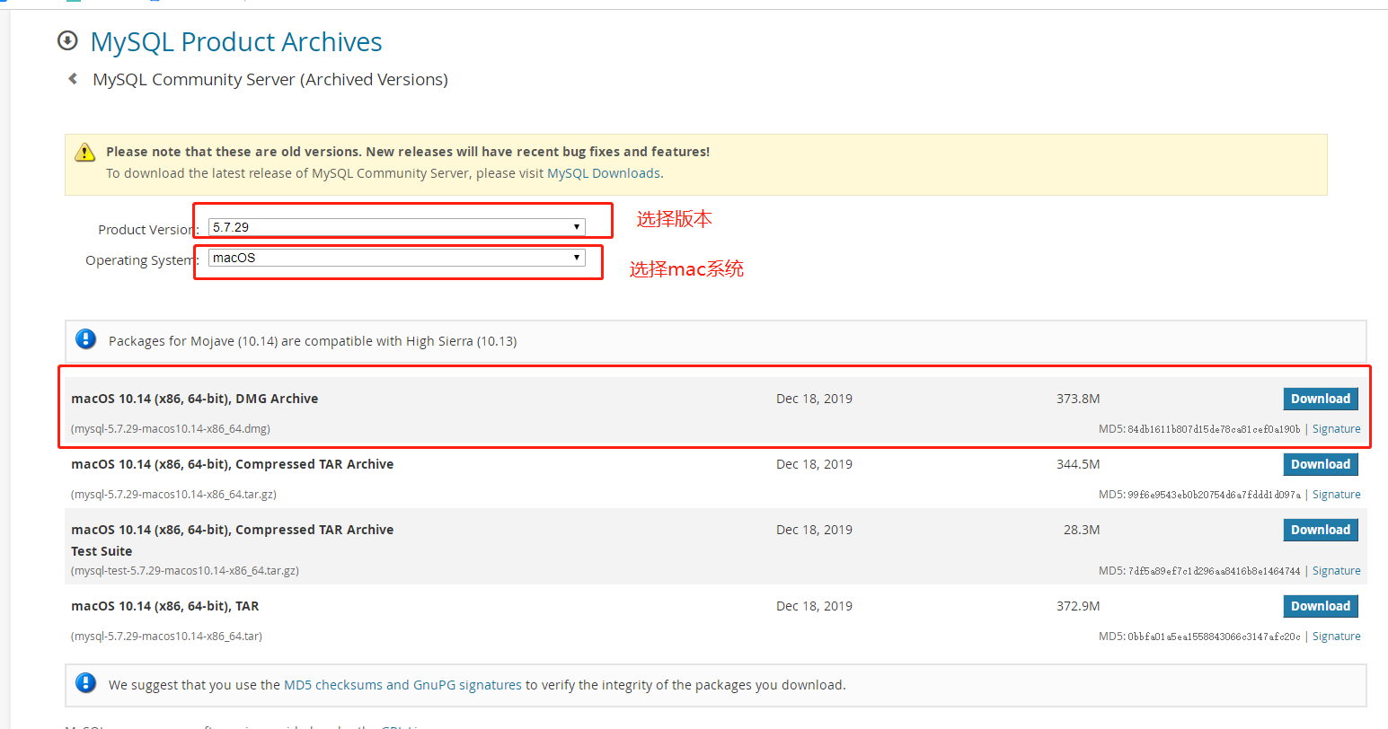
Task: Click the yellow warning triangle icon
Action: click(84, 152)
